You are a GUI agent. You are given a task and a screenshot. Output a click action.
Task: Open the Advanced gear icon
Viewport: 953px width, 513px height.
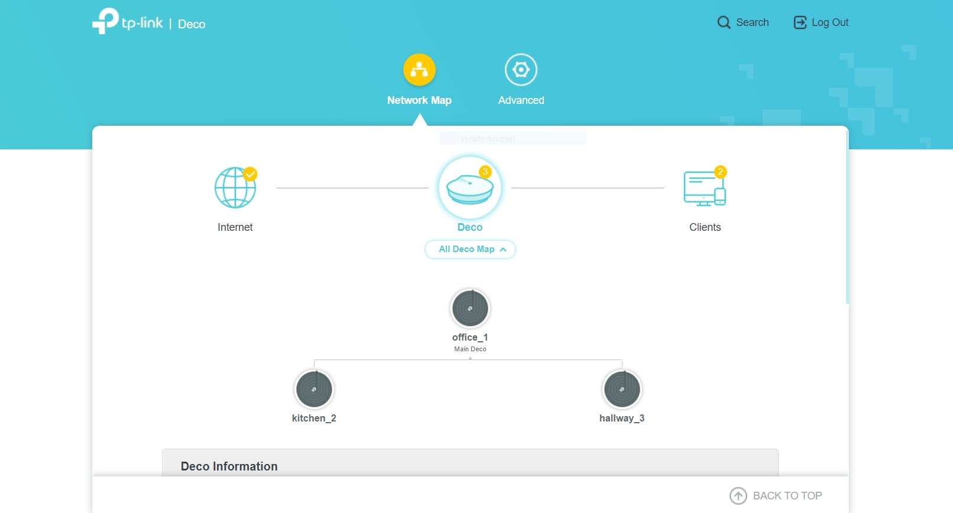point(521,70)
